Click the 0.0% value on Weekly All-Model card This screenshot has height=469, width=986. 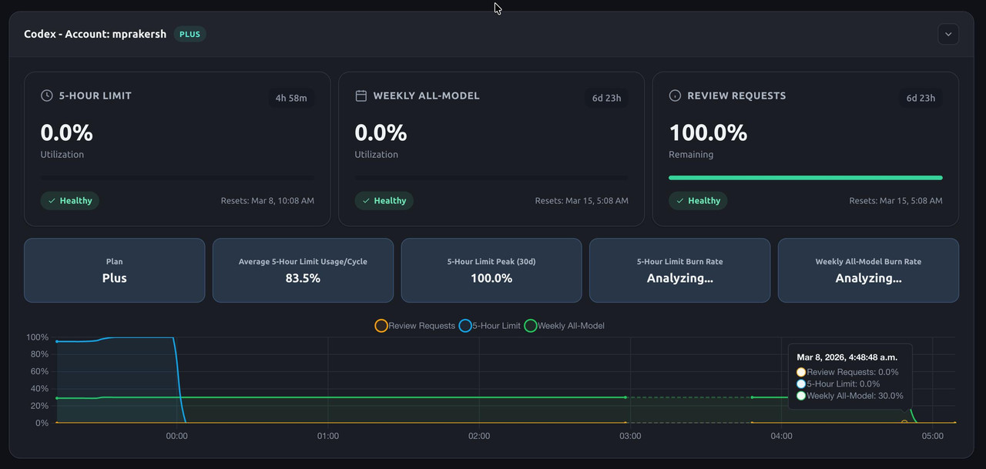click(381, 132)
